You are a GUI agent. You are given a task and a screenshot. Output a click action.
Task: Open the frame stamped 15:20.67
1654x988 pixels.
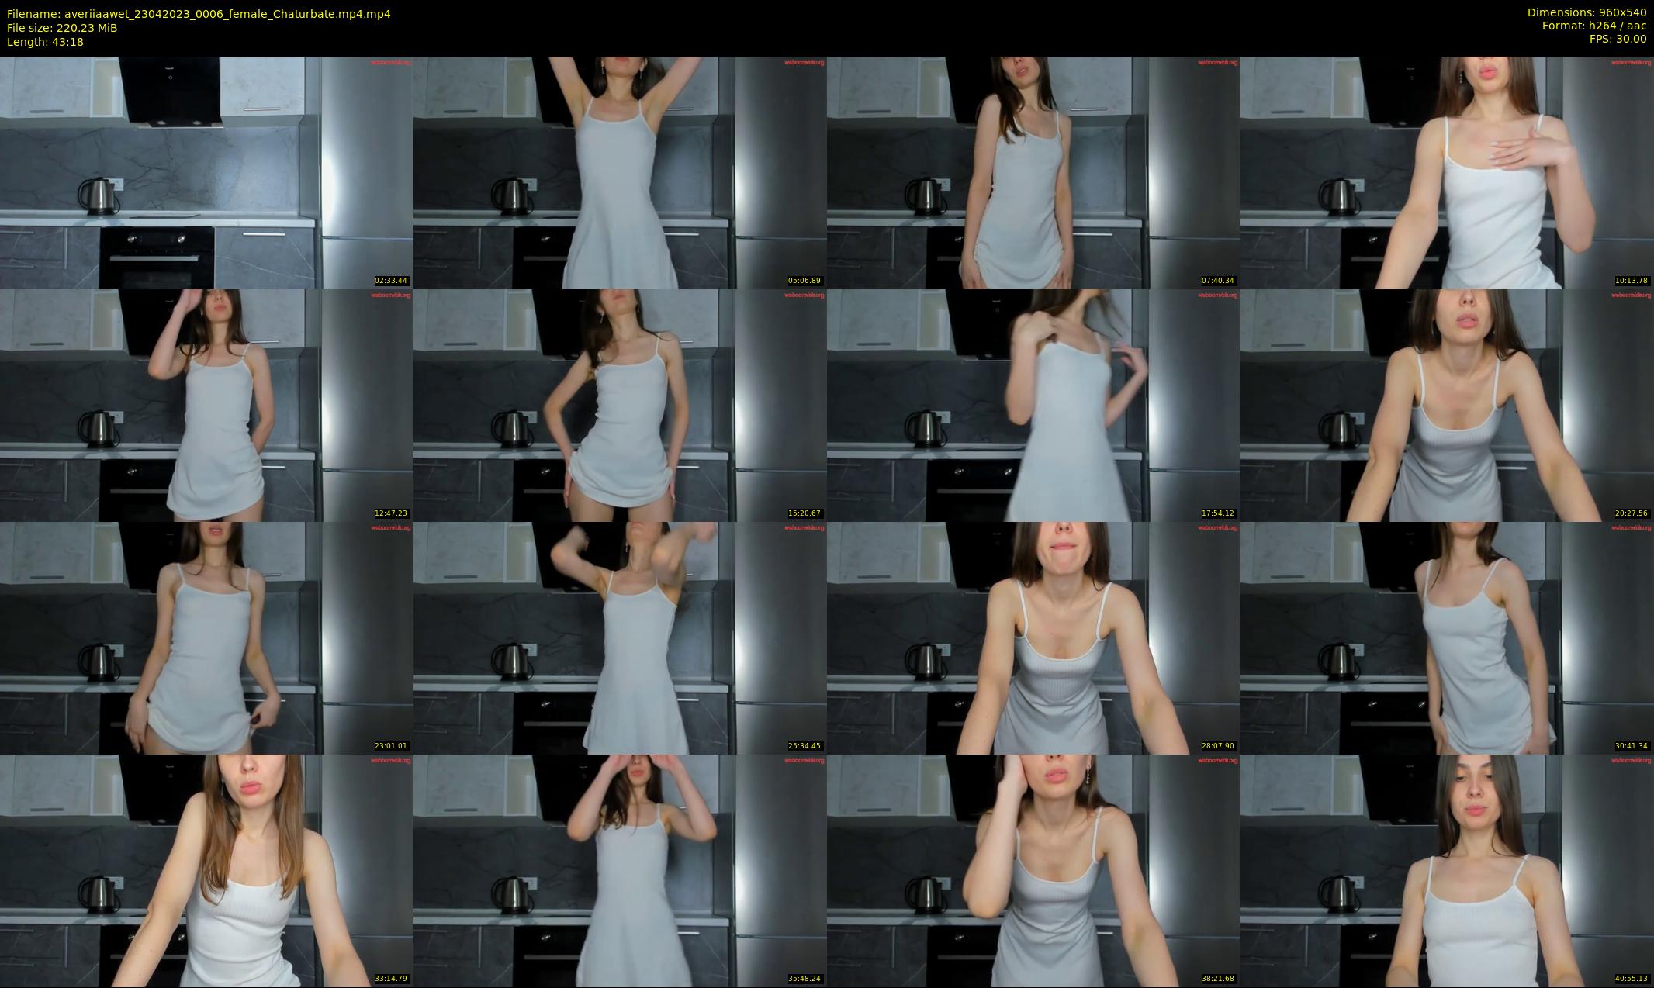(619, 405)
